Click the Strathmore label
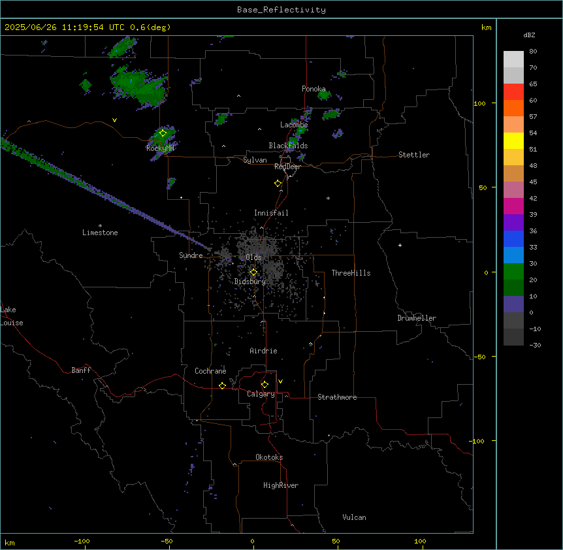The height and width of the screenshot is (550, 563). click(x=337, y=397)
